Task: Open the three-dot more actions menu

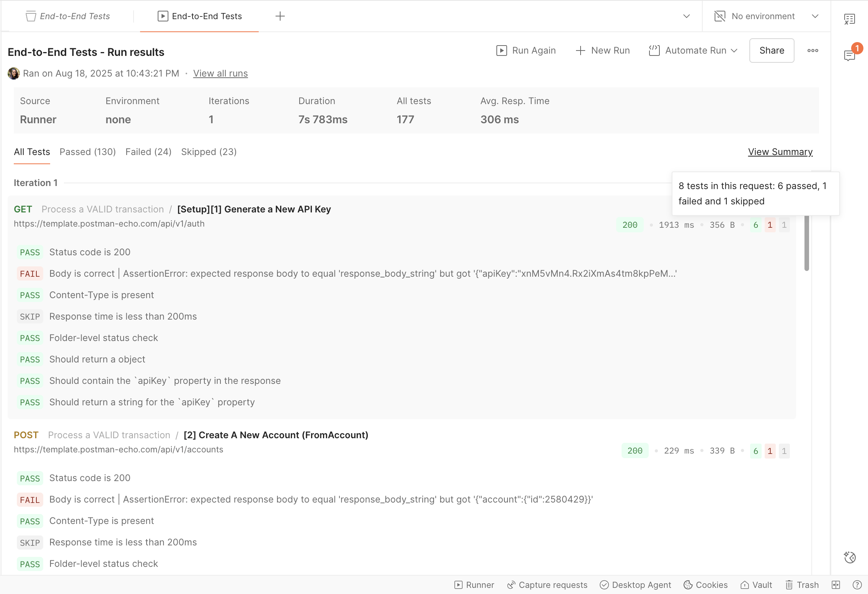Action: [813, 50]
